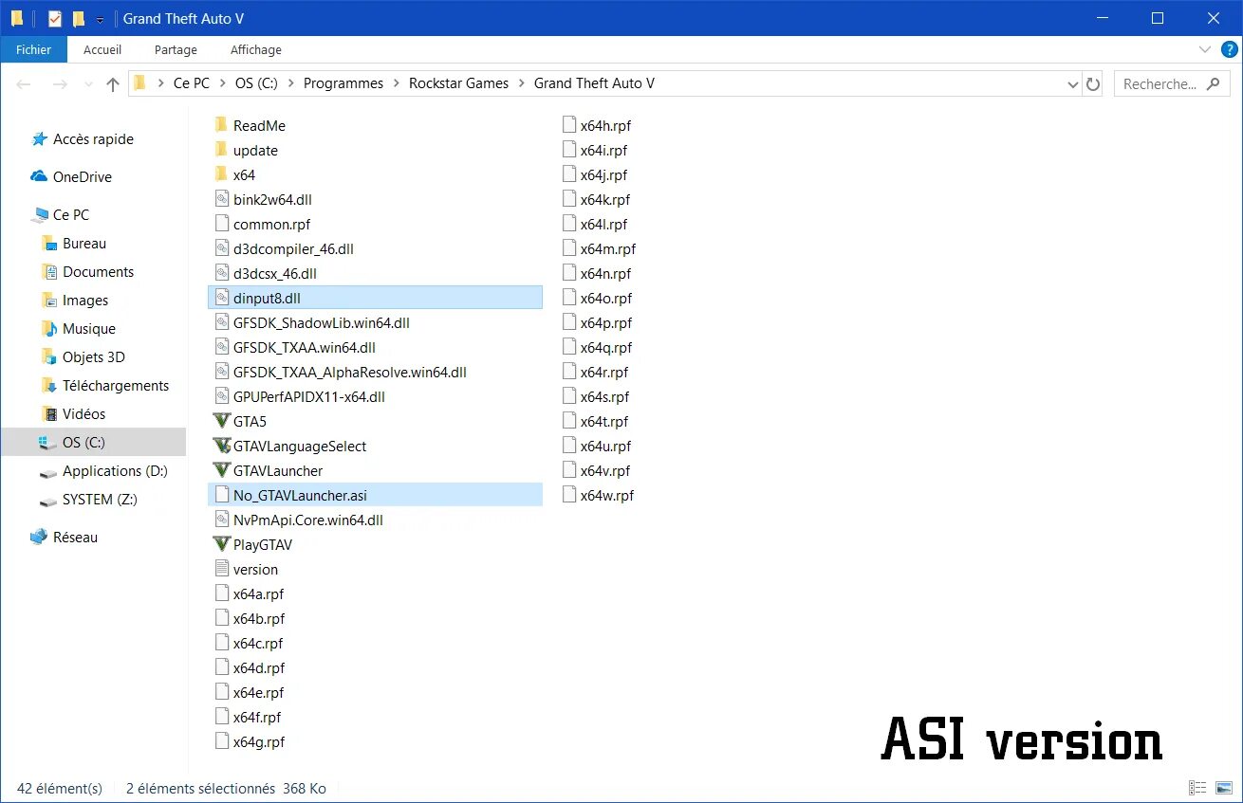Select the x64 folder icon
Viewport: 1243px width, 803px height.
click(x=221, y=174)
